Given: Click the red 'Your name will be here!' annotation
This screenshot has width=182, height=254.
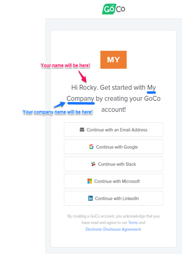Looking at the screenshot, I should click(65, 65).
